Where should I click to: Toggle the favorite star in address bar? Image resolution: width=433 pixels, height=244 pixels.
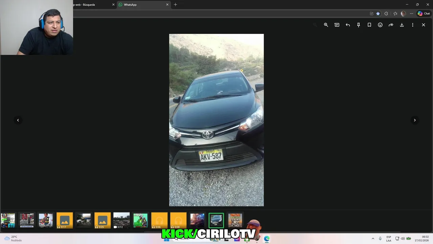click(x=378, y=14)
